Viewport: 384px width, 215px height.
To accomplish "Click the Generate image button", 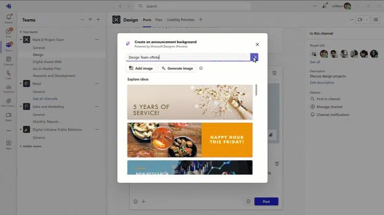I will (177, 68).
